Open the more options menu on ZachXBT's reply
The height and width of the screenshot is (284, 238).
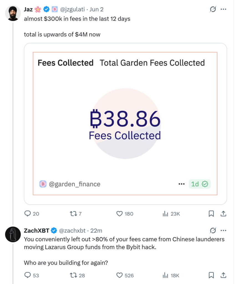[x=224, y=230]
